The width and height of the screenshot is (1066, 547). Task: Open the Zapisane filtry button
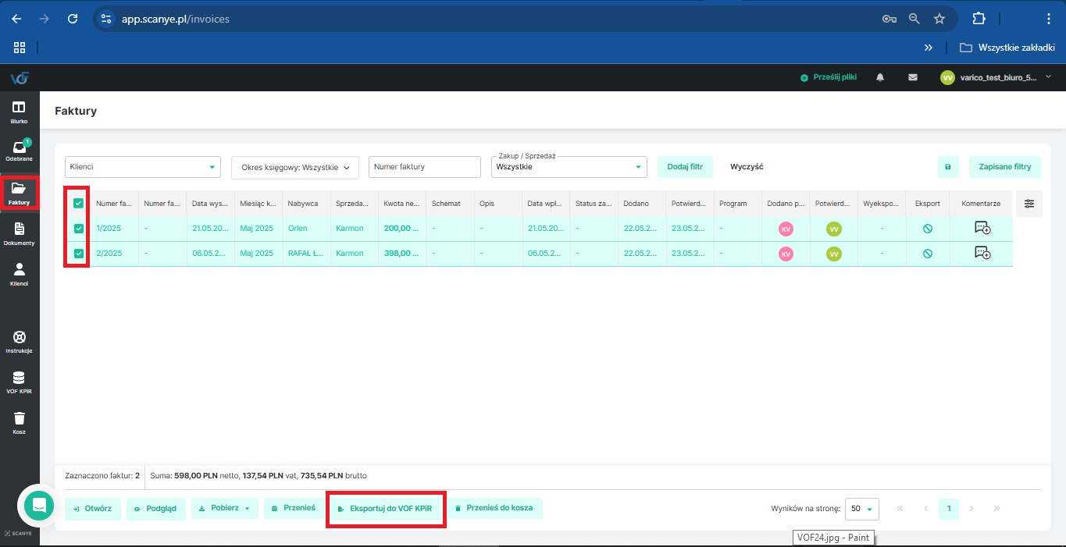pyautogui.click(x=1005, y=167)
